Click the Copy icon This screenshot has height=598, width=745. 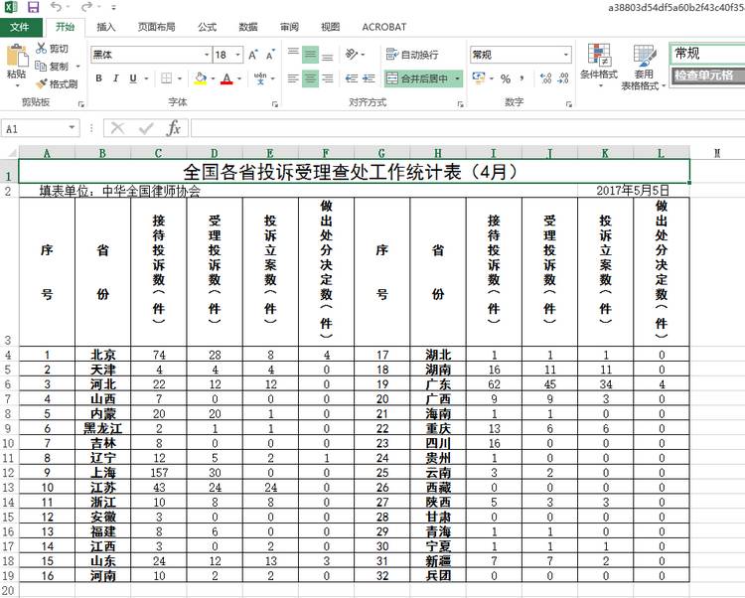[x=41, y=66]
